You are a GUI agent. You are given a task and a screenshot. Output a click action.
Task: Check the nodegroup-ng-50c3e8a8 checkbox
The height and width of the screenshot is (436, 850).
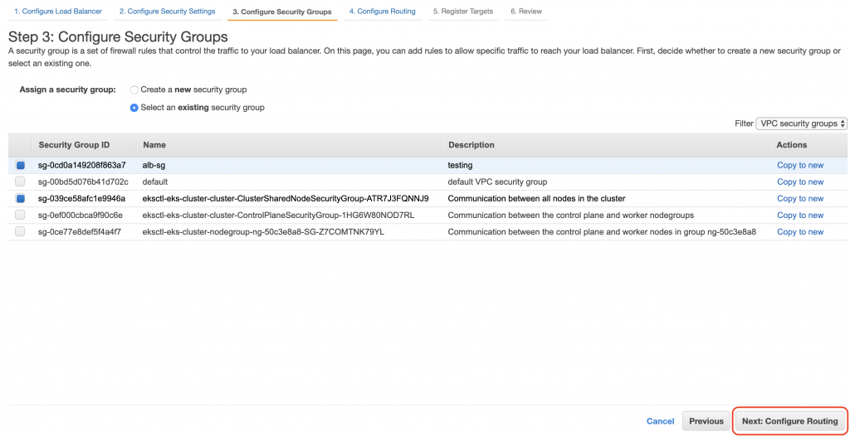click(21, 232)
